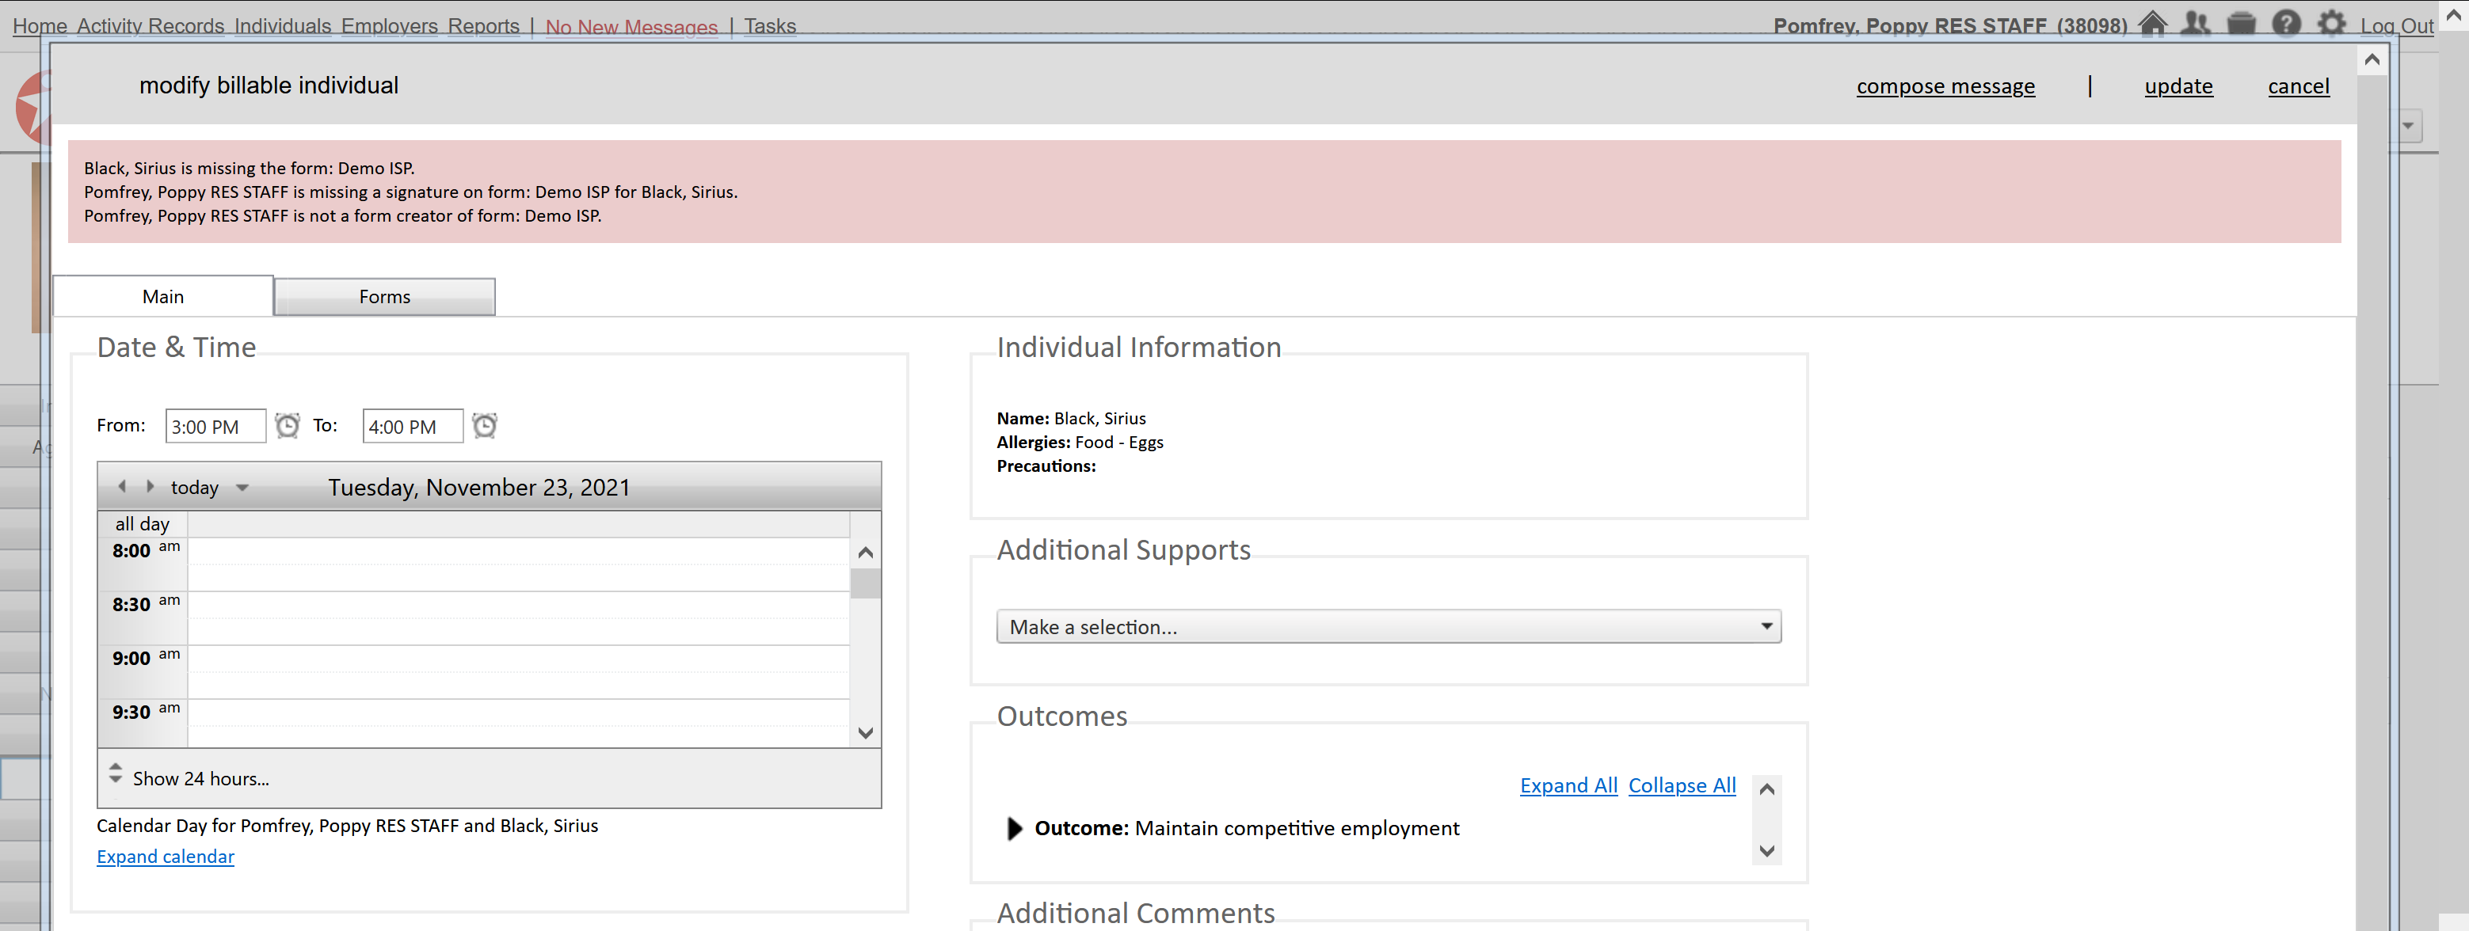Open the Tasks menu item

point(770,26)
